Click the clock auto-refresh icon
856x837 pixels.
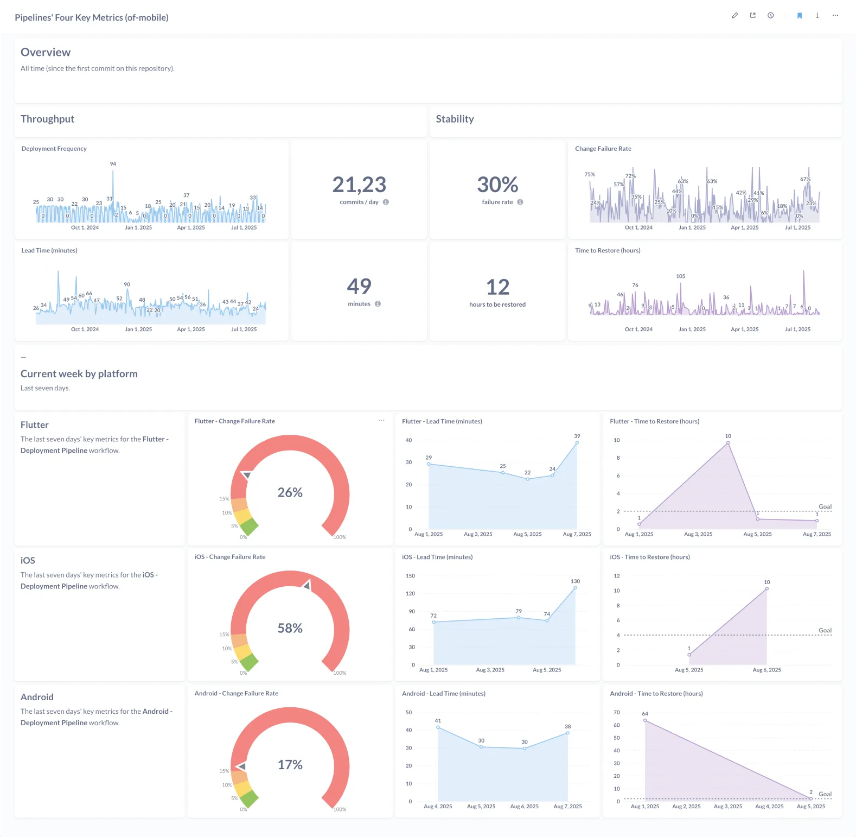click(x=770, y=16)
